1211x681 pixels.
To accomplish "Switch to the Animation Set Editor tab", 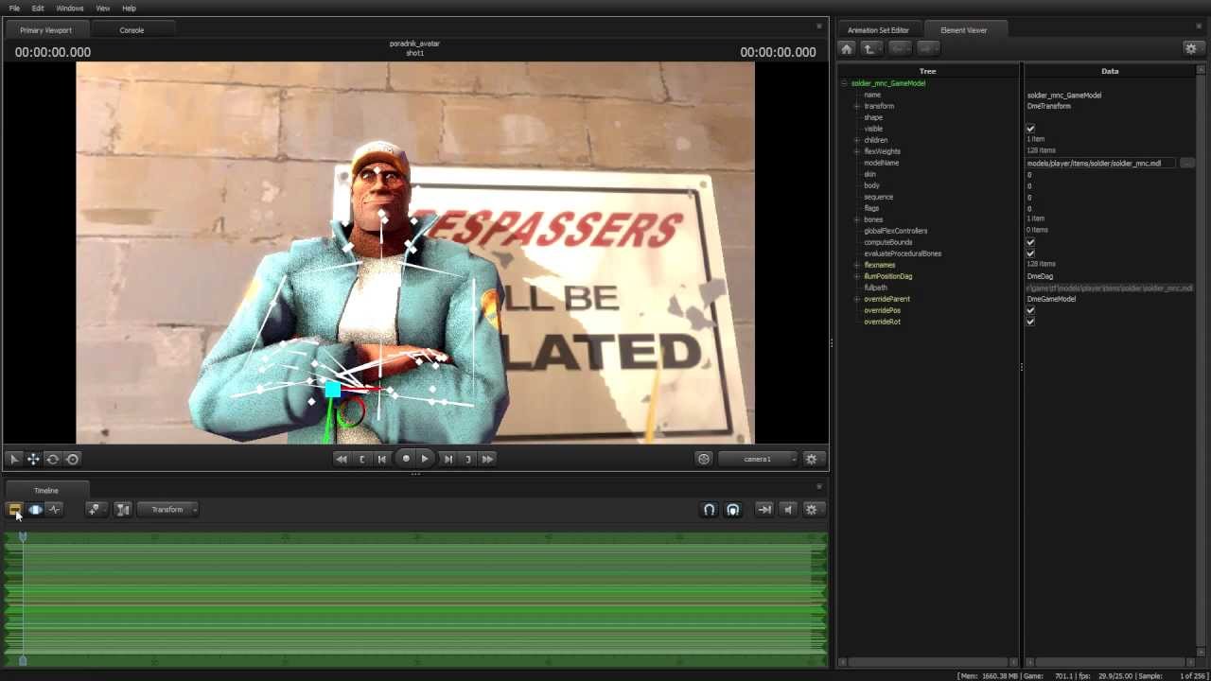I will click(878, 30).
